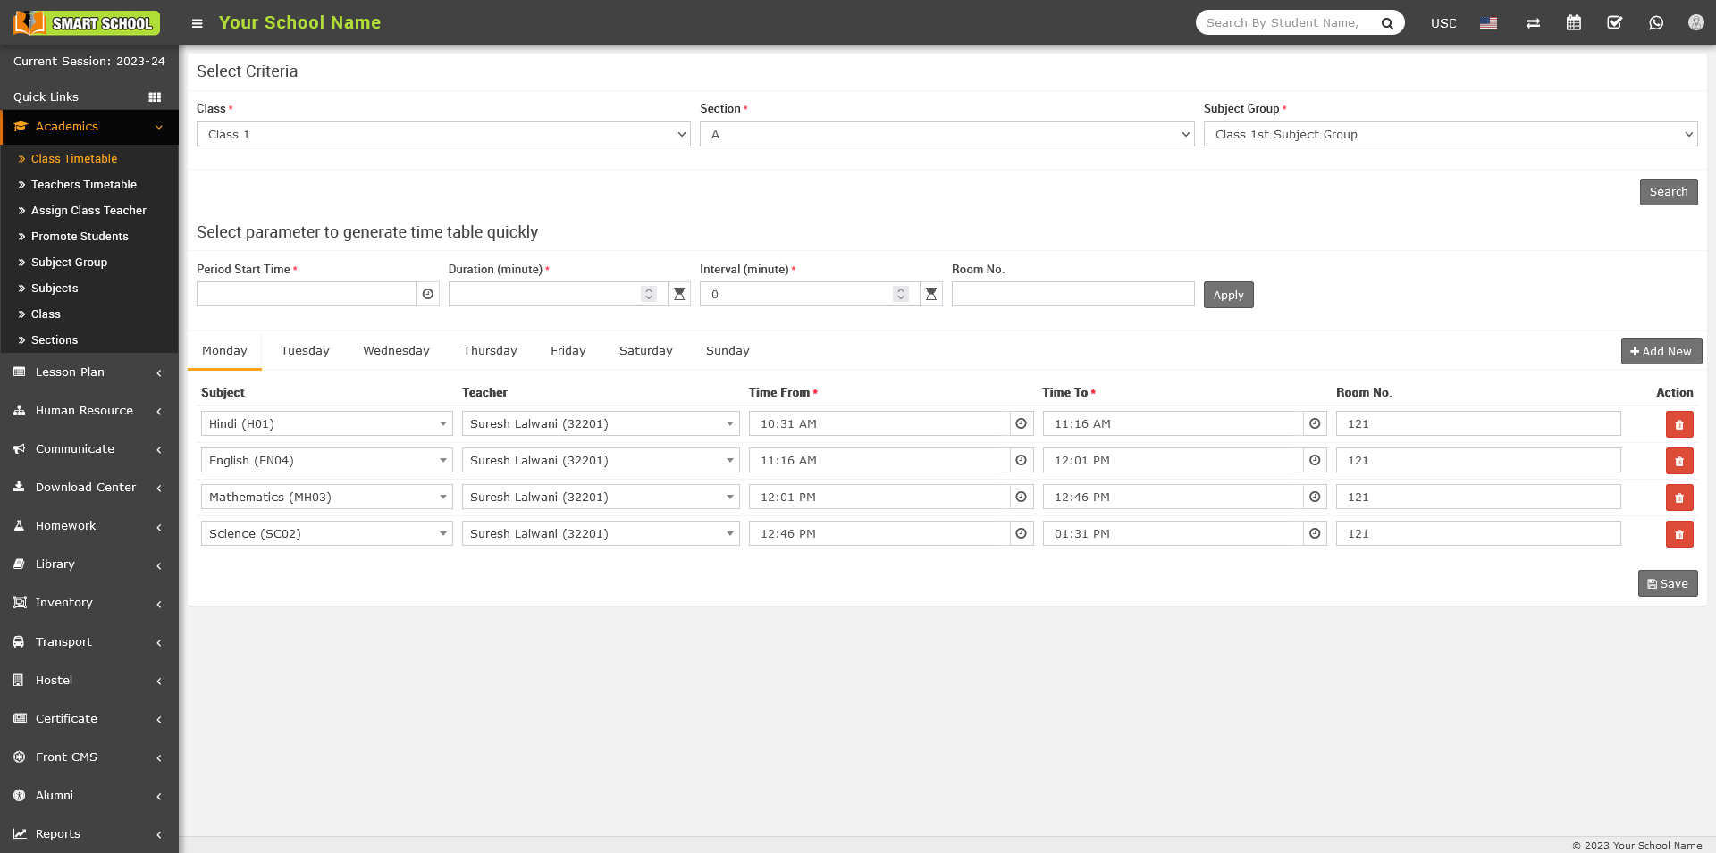Switch to the Wednesday tab

point(396,351)
